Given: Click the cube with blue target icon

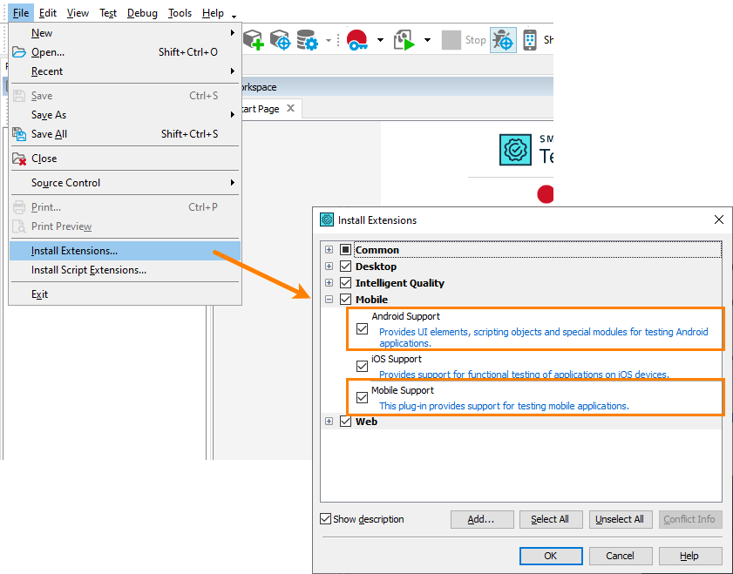Looking at the screenshot, I should tap(280, 40).
